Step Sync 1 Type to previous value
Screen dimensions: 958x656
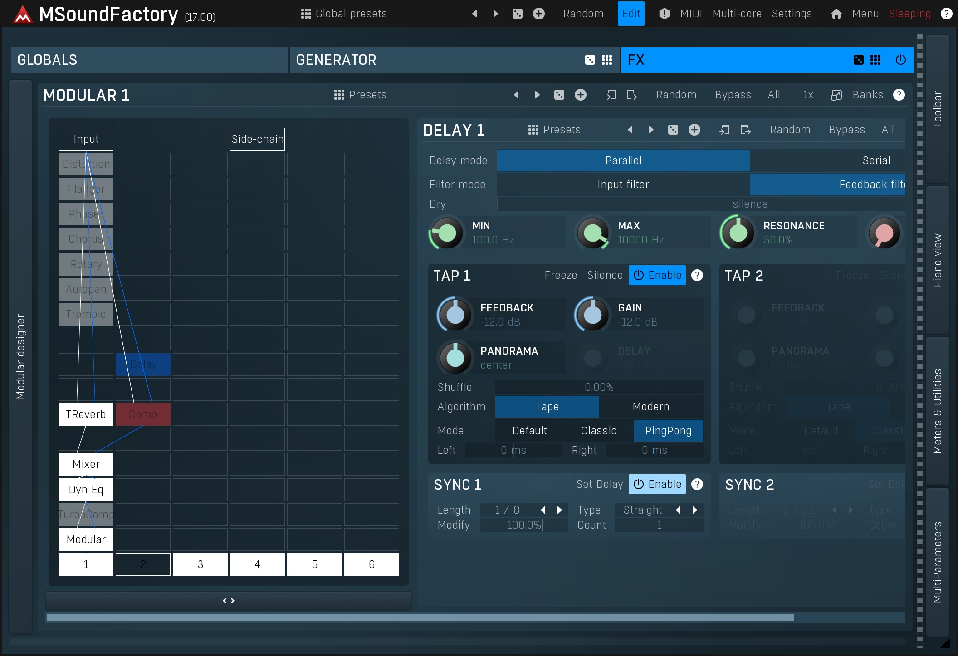[x=678, y=510]
